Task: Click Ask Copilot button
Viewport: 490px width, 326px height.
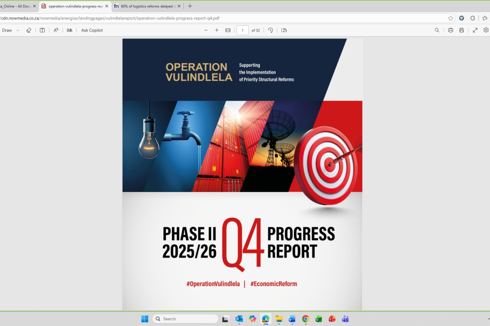Action: point(92,30)
